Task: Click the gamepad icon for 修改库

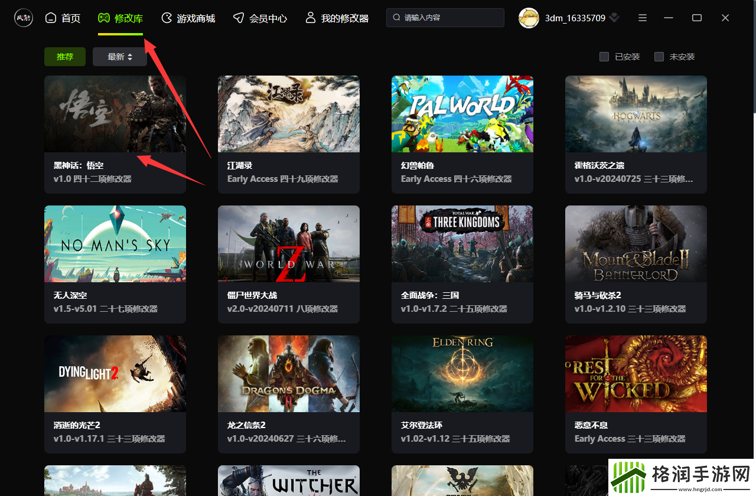Action: coord(104,18)
